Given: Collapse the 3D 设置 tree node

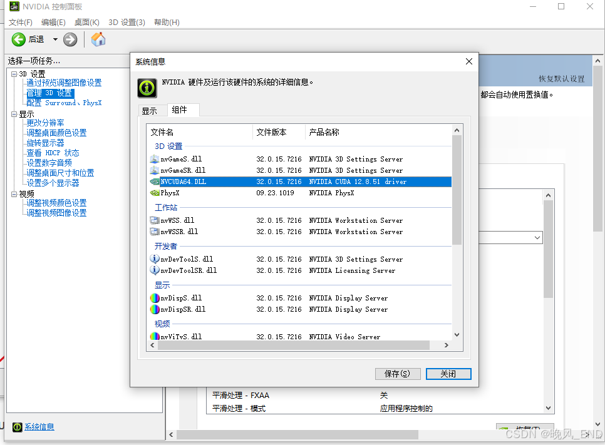Looking at the screenshot, I should 14,74.
